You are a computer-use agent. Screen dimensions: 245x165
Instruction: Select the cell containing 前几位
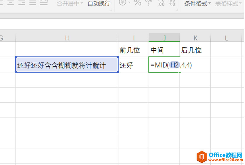(x=134, y=49)
